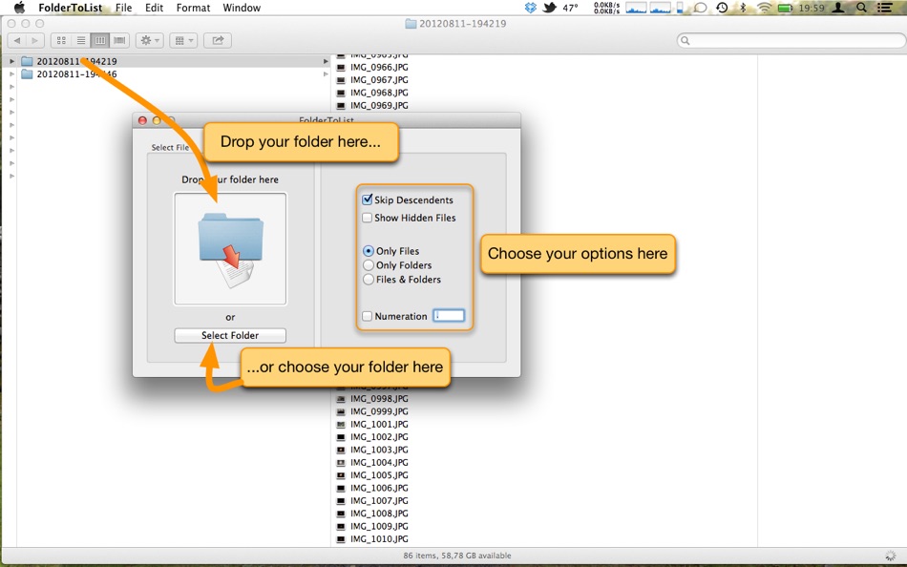
Task: Select the Only Files radio button
Action: pos(368,251)
